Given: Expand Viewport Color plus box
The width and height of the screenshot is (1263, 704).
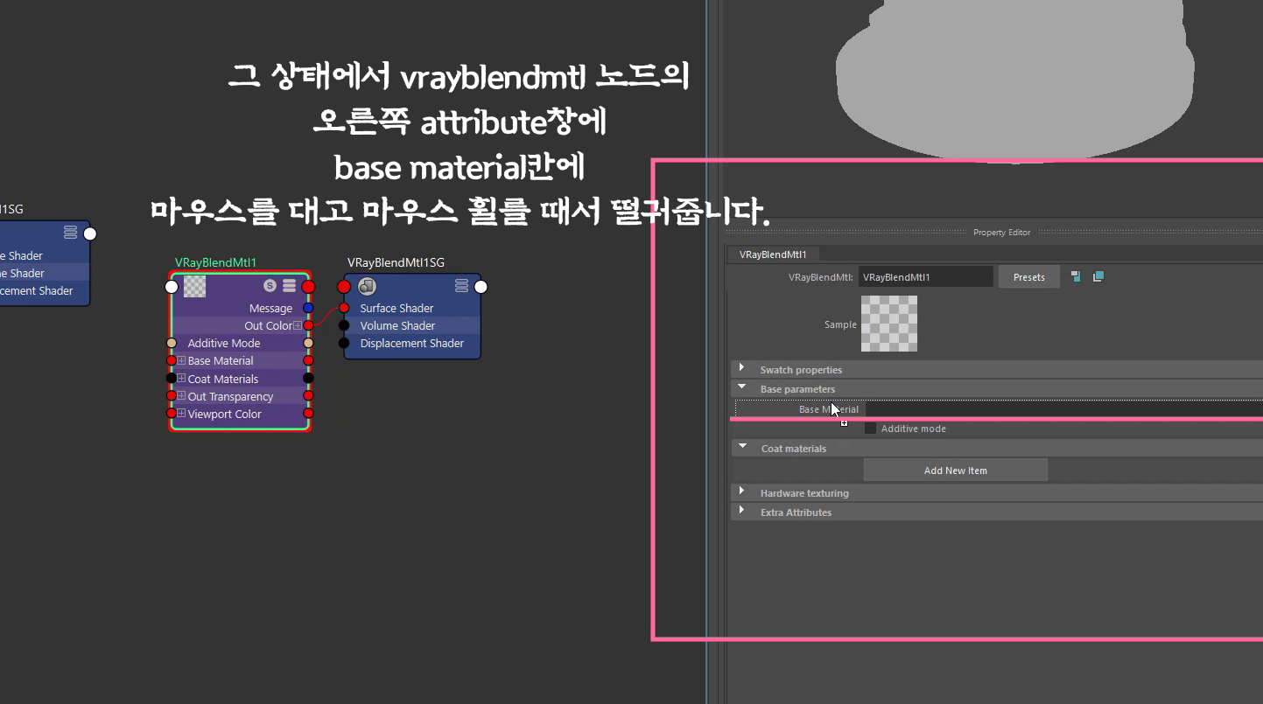Looking at the screenshot, I should (181, 414).
